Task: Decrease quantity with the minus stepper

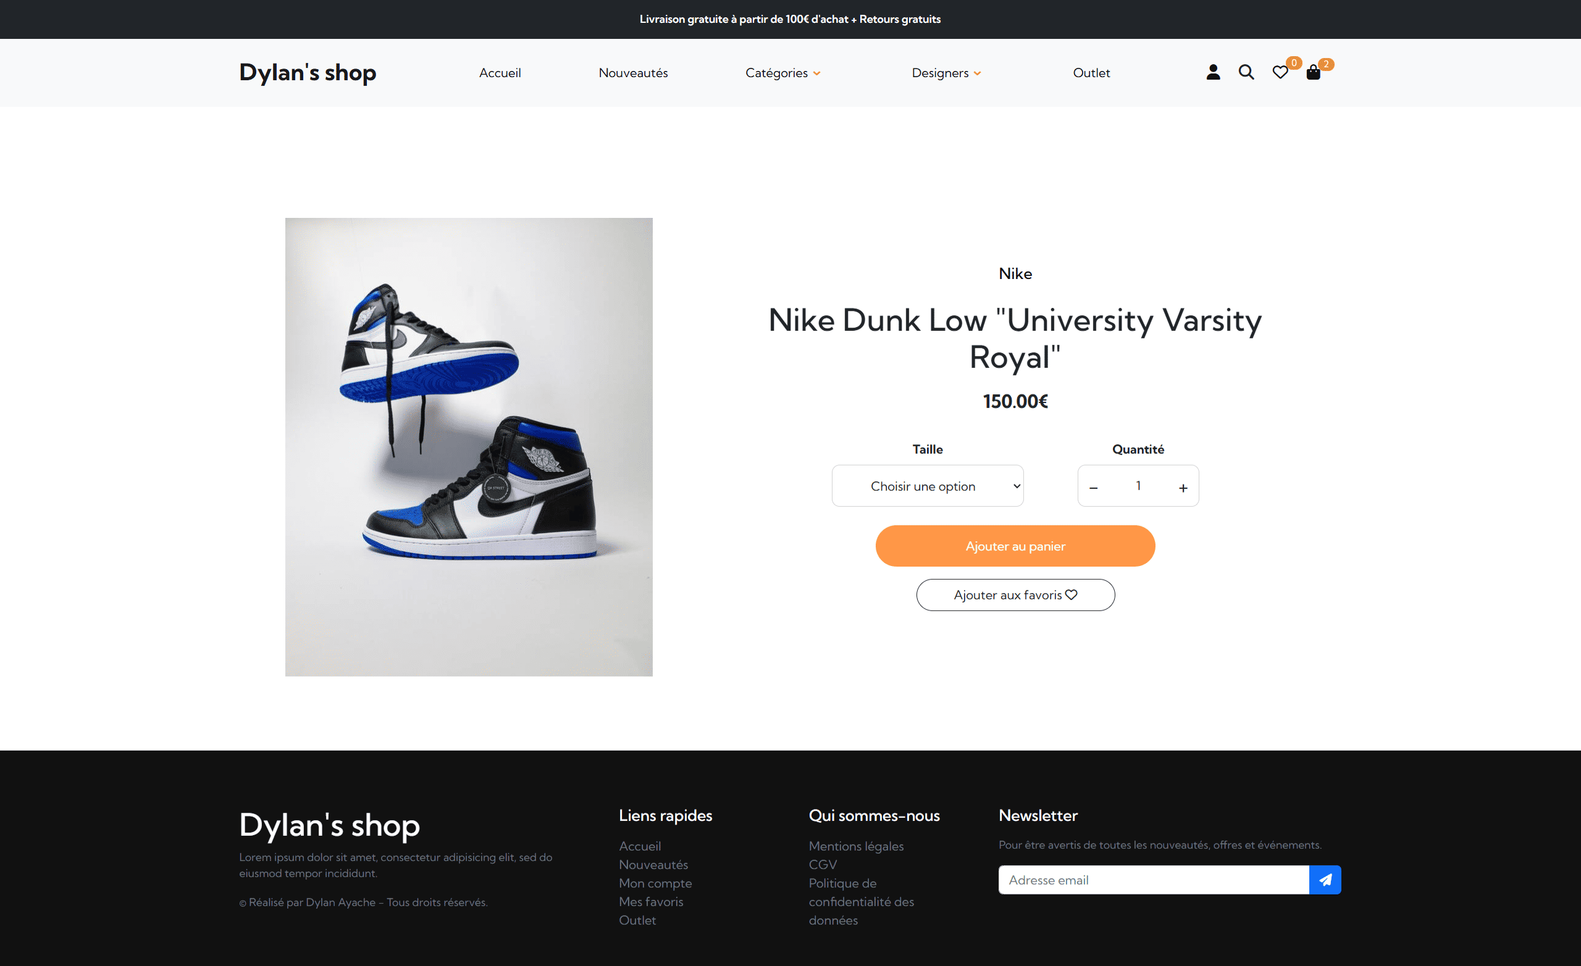Action: 1092,488
